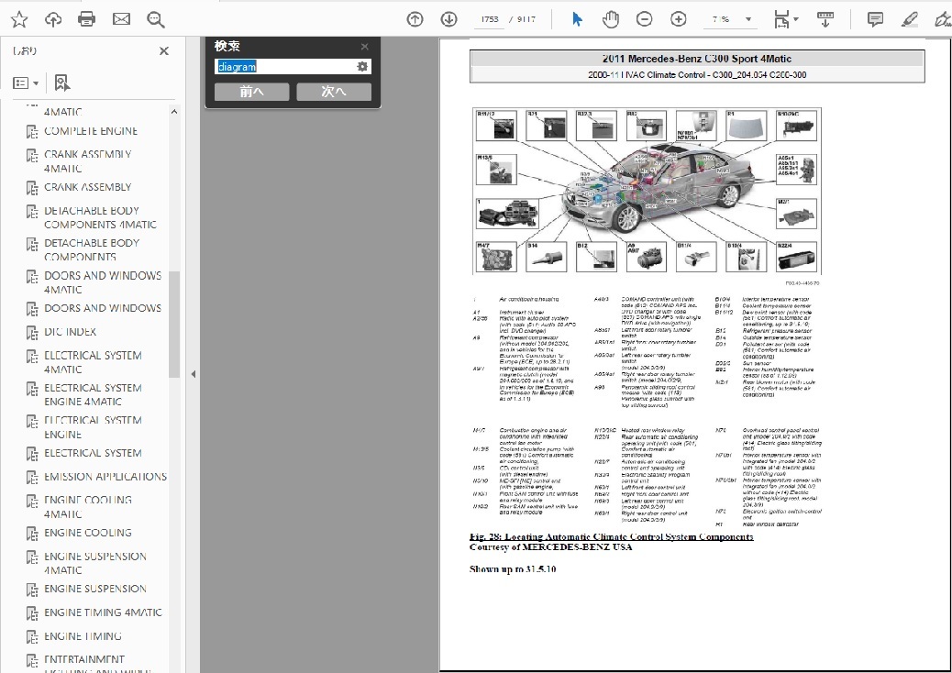Click the document icon beside DTC INDEX
This screenshot has width=952, height=673.
click(32, 333)
